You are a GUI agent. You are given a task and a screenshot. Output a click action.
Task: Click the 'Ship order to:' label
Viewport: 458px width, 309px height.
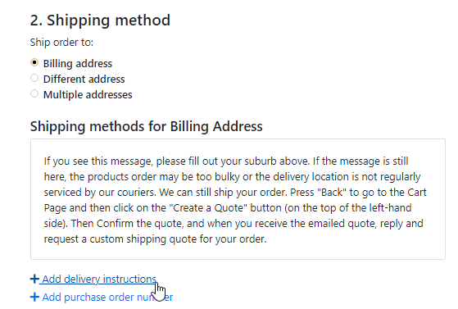[x=61, y=43]
